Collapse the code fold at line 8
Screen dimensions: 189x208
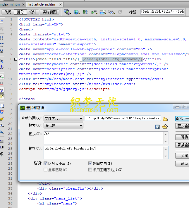[16, 59]
